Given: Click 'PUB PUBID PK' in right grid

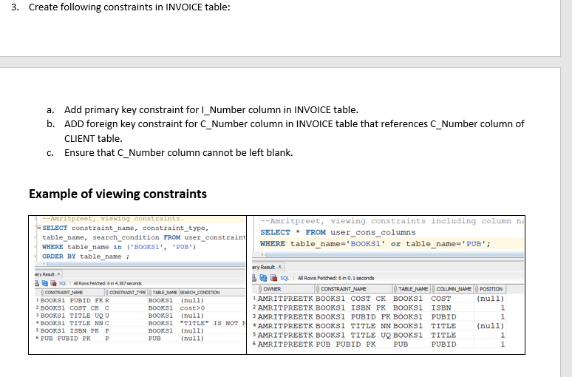Looking at the screenshot, I should tap(346, 344).
